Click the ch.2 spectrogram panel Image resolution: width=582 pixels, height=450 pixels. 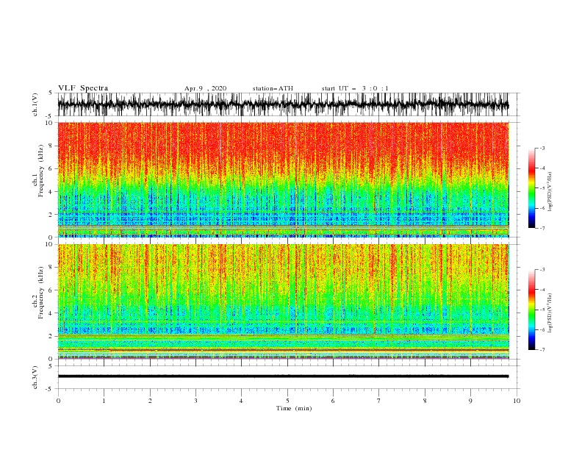pyautogui.click(x=284, y=301)
